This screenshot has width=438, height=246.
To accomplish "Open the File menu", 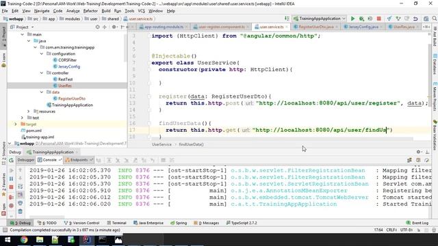I will (5, 11).
